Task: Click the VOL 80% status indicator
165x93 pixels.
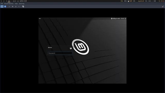Action: pyautogui.click(x=124, y=1)
